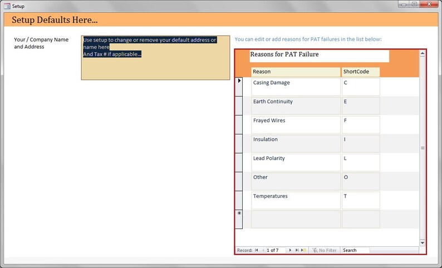442x268 pixels.
Task: Select the Insulation row selector
Action: 238,144
